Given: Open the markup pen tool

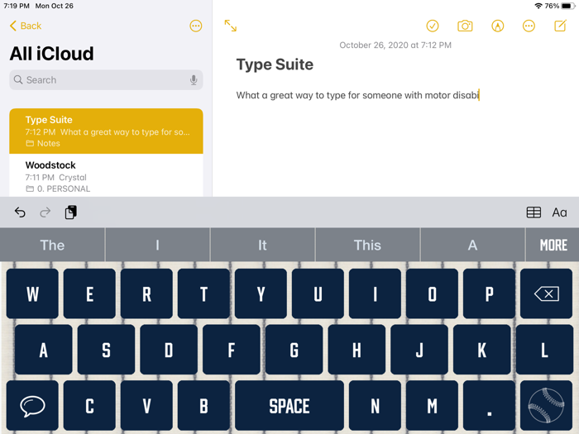Looking at the screenshot, I should point(497,26).
